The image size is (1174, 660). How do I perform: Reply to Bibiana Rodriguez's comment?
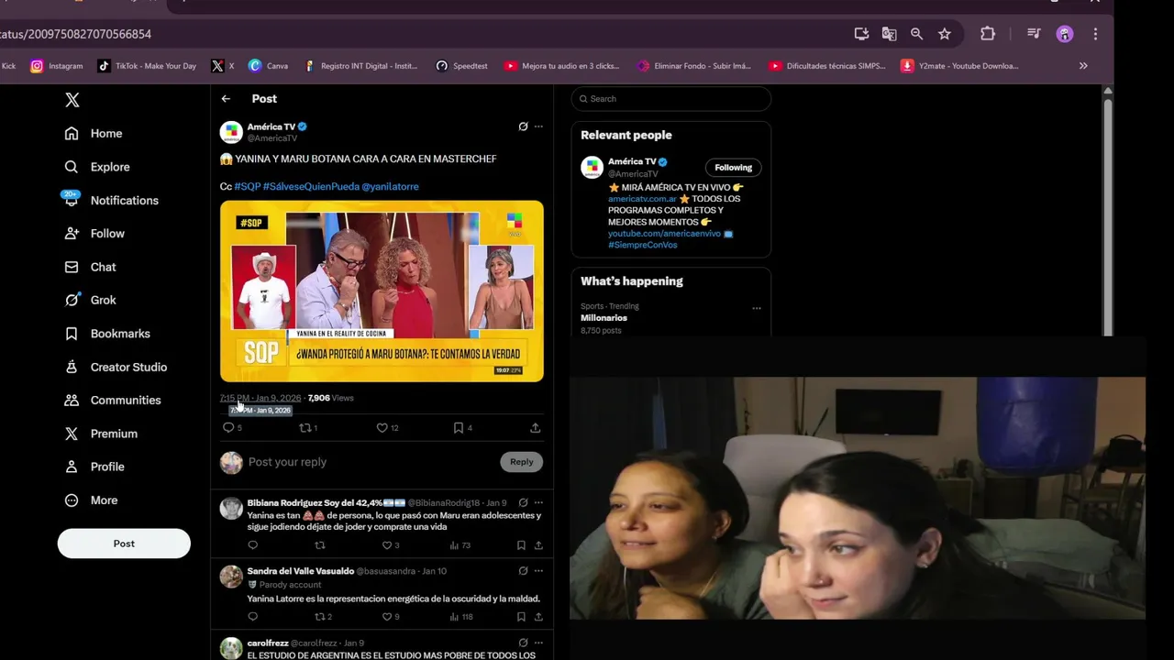coord(253,545)
